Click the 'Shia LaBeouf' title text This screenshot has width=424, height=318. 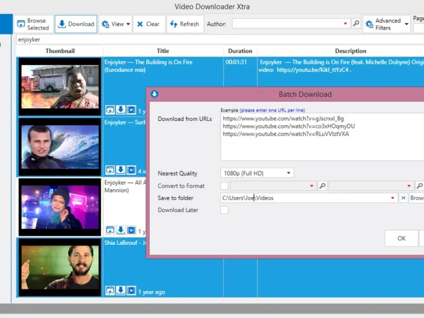121,243
